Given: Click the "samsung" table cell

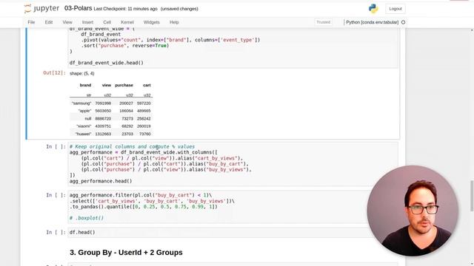Looking at the screenshot, I should click(x=81, y=103).
